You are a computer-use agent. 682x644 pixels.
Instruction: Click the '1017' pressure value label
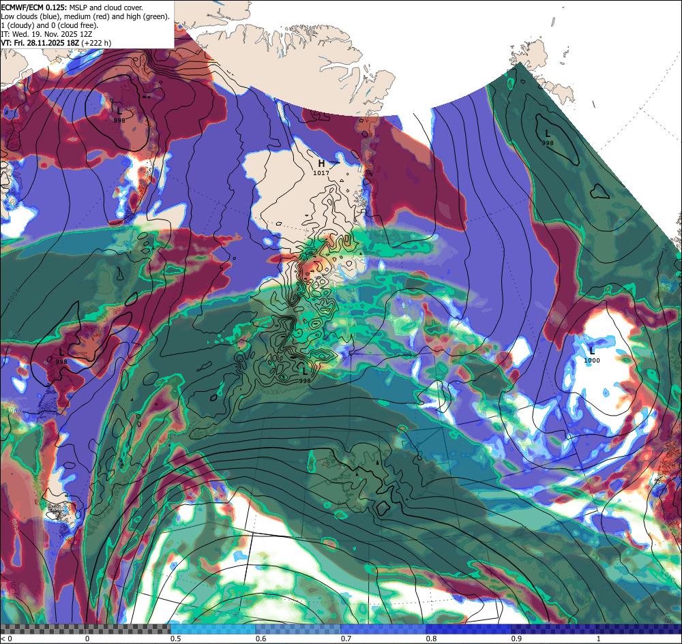pyautogui.click(x=321, y=173)
